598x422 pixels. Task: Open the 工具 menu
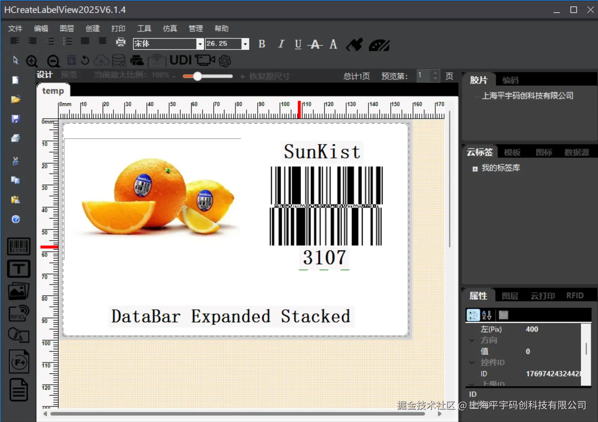point(144,29)
